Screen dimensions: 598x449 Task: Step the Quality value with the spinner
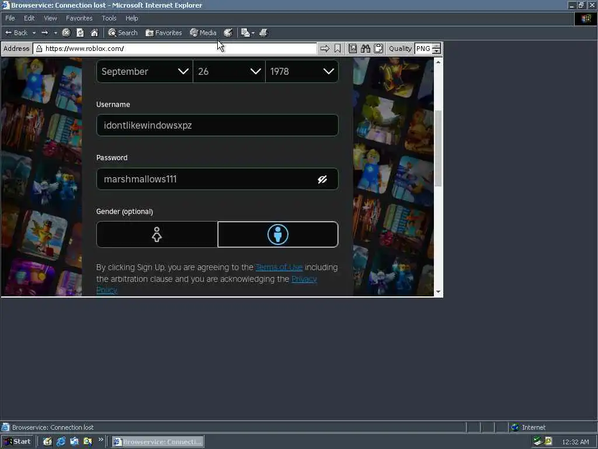tap(437, 49)
